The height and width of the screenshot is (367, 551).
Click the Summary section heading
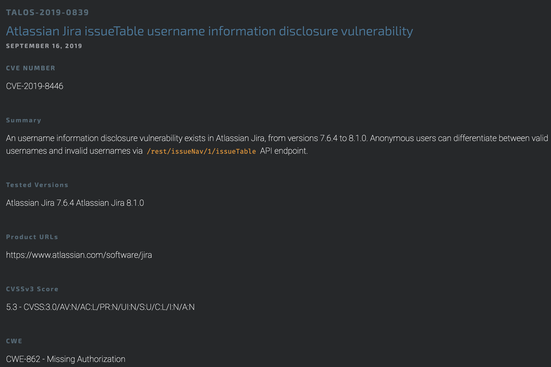24,120
